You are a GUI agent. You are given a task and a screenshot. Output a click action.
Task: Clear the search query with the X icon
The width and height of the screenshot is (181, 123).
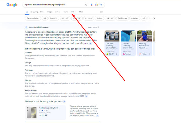tap(86, 5)
